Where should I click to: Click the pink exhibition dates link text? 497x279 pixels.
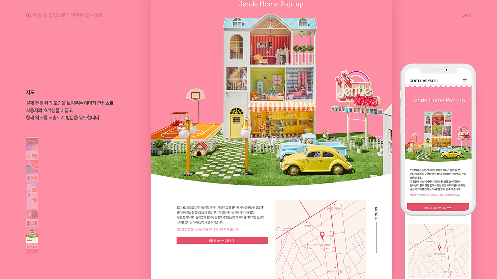[x=208, y=229]
